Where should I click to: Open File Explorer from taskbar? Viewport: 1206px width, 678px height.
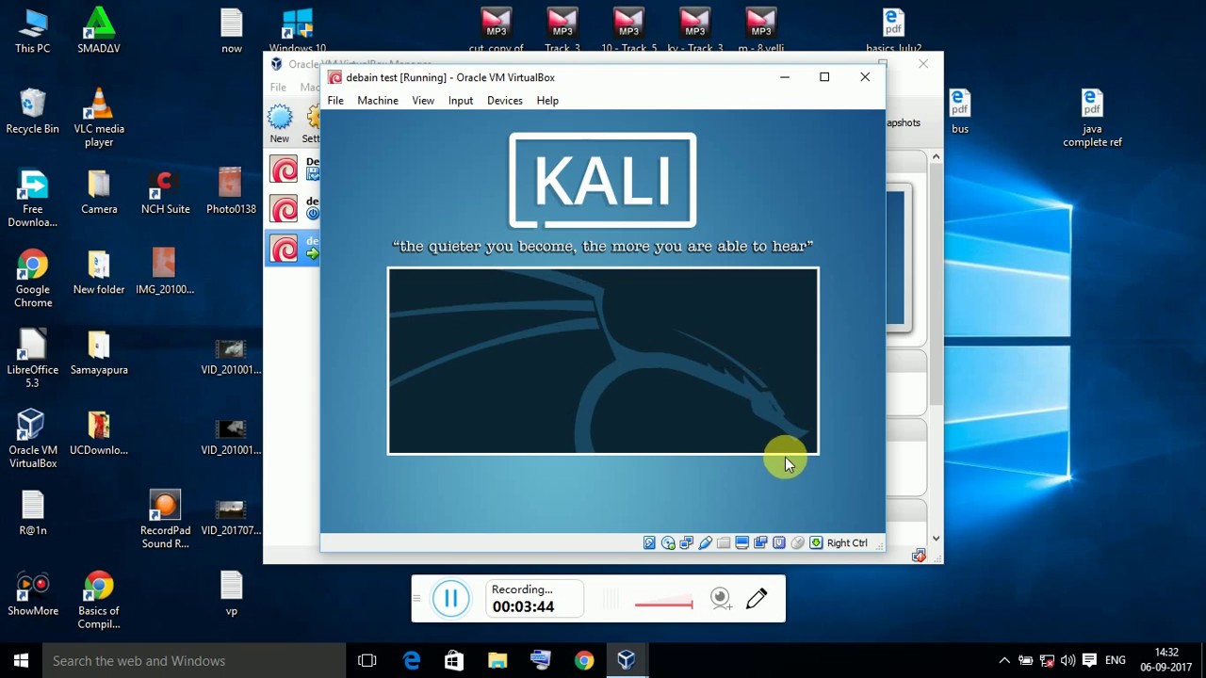497,661
